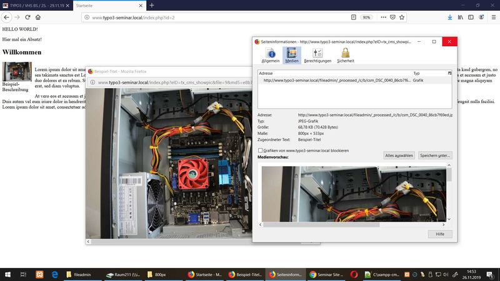The width and height of the screenshot is (500, 281).
Task: Click the Firefox home button
Action: click(38, 17)
